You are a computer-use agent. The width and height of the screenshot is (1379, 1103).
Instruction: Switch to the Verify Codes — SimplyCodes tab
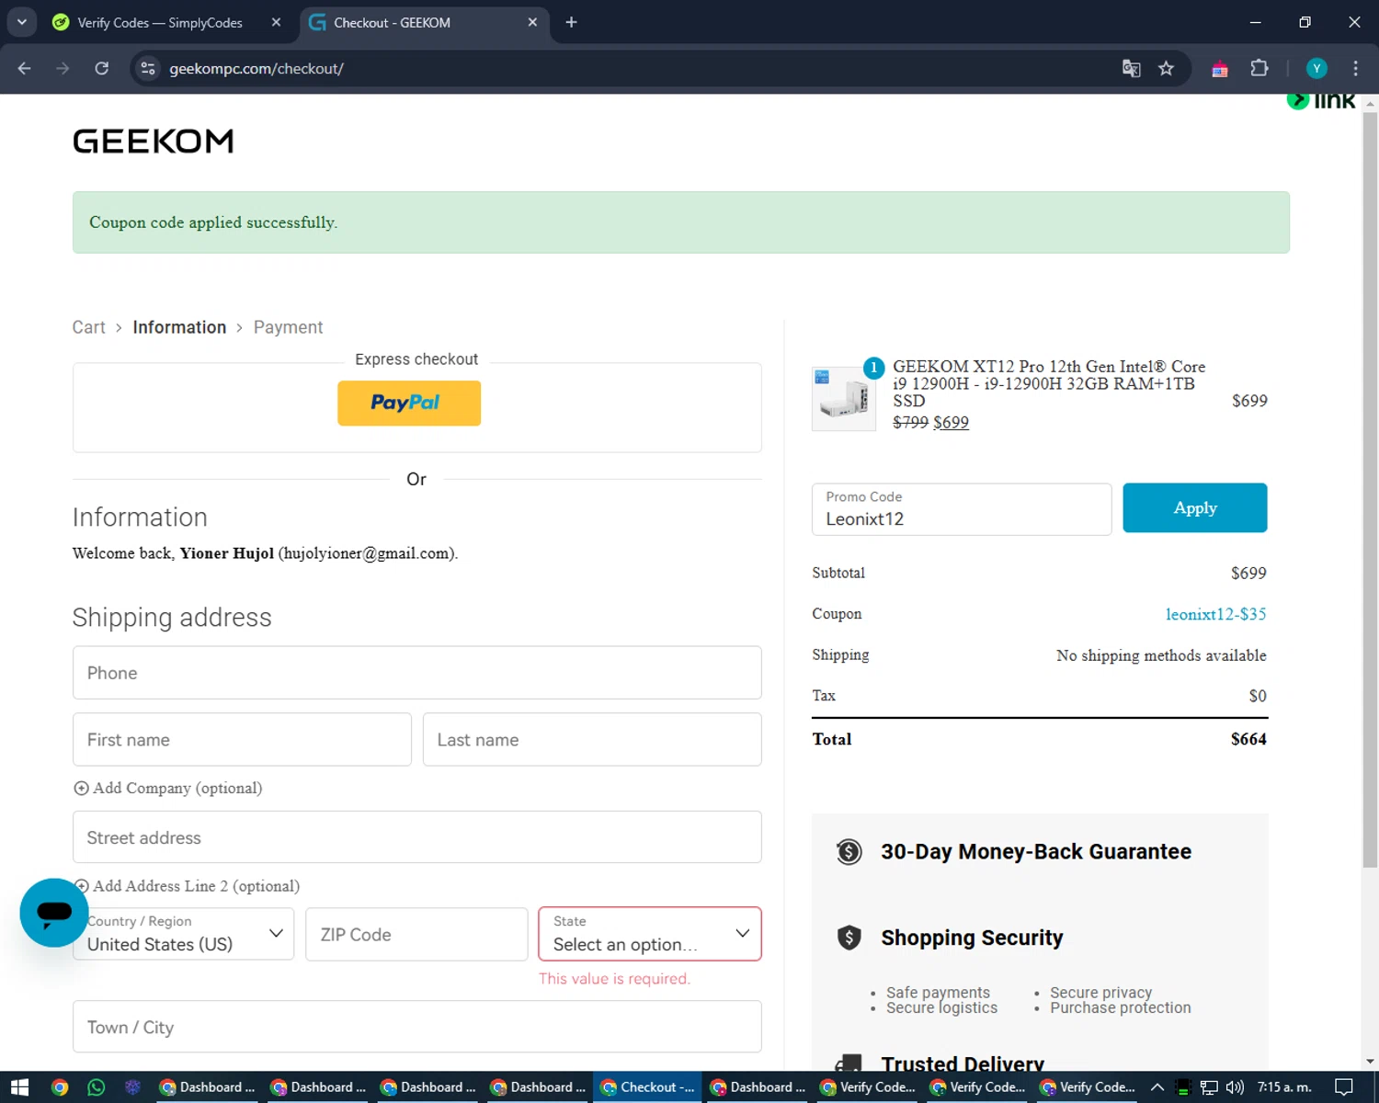tap(159, 22)
